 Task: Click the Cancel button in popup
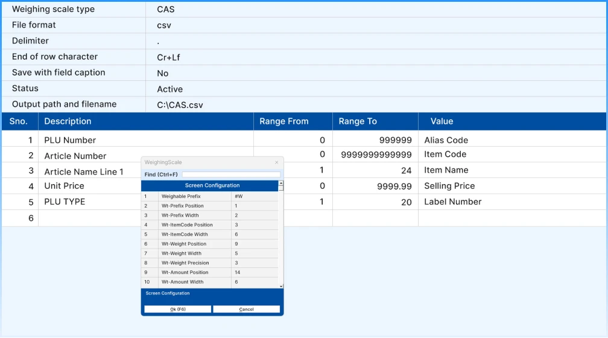246,309
